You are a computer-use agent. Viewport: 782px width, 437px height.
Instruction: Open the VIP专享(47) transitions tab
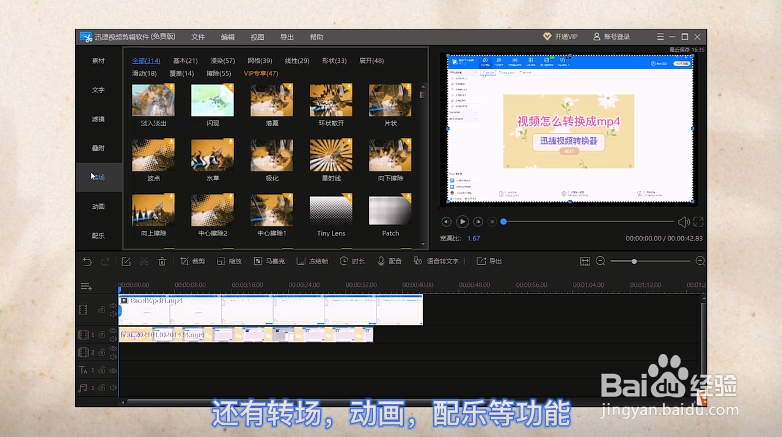click(261, 73)
